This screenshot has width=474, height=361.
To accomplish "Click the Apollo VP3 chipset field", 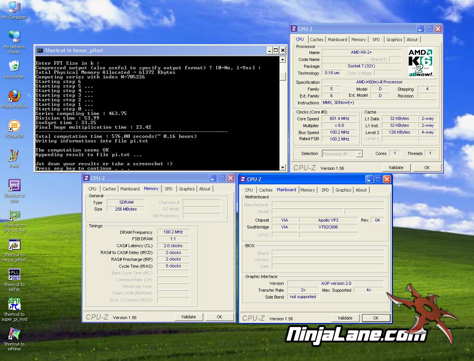I will (328, 220).
